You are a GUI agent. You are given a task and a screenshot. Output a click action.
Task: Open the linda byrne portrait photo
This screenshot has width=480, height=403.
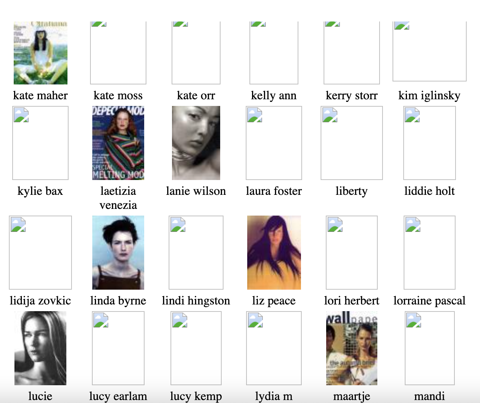pyautogui.click(x=118, y=253)
